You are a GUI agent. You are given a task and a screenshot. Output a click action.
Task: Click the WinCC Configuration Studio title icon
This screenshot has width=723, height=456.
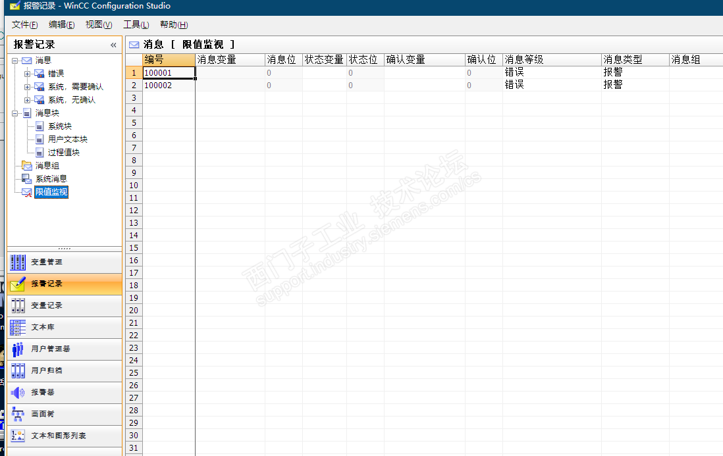14,6
